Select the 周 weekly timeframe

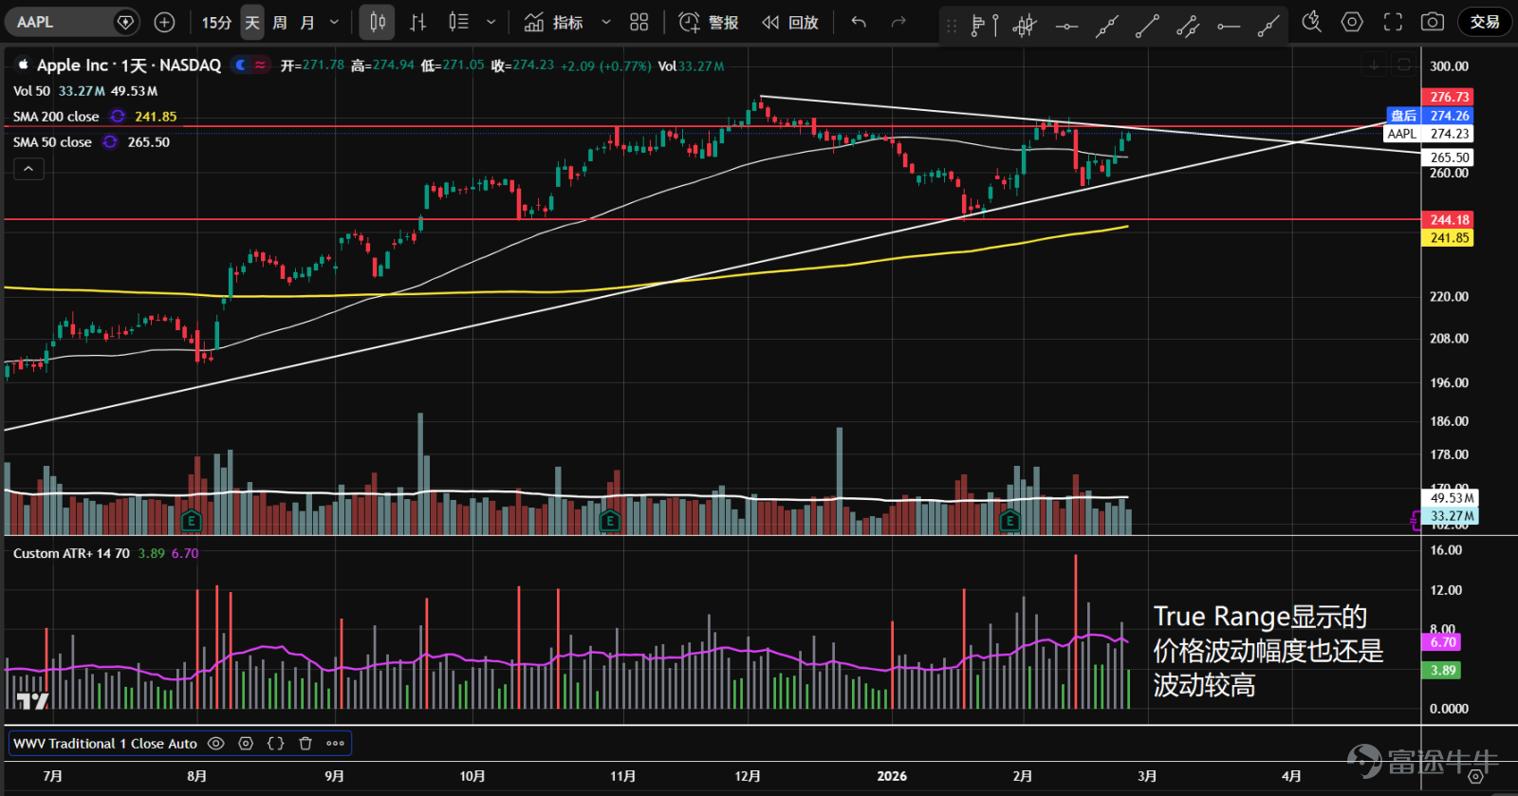coord(280,22)
